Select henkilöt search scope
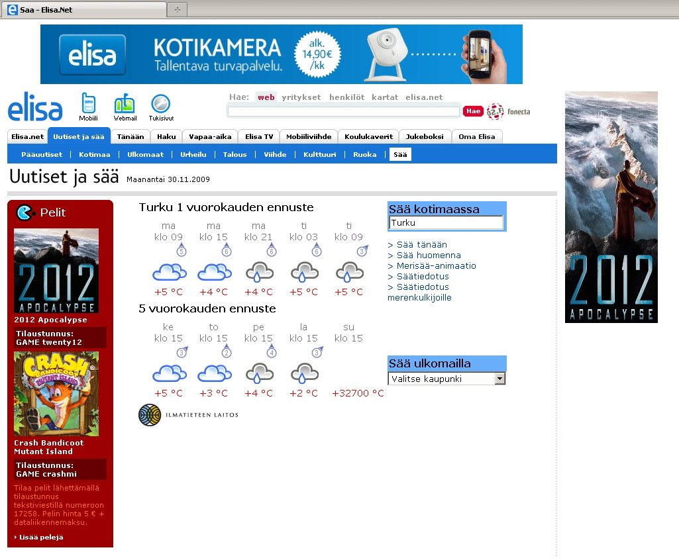The height and width of the screenshot is (558, 679). click(347, 97)
